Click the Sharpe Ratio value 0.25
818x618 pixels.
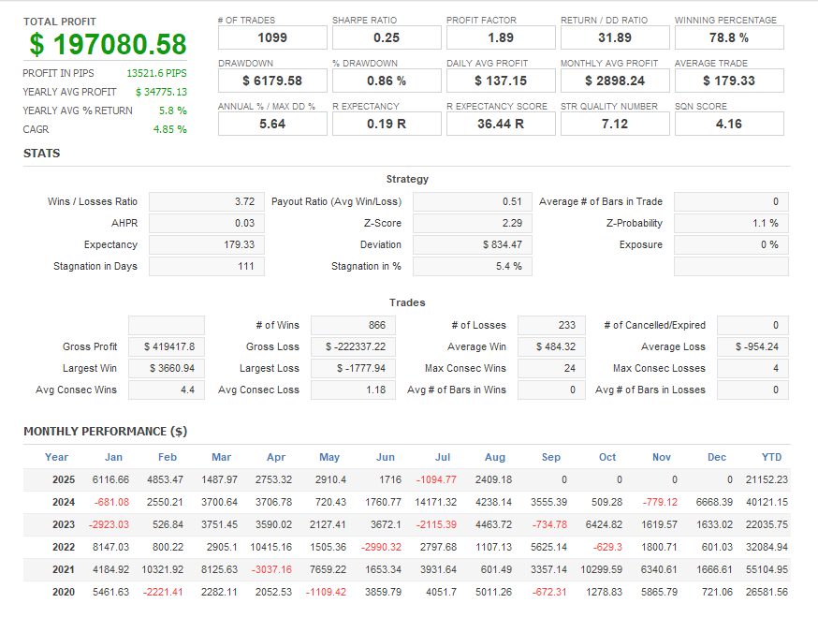387,37
